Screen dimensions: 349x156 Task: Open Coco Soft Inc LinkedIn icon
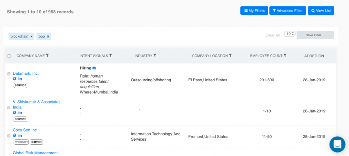[20, 135]
